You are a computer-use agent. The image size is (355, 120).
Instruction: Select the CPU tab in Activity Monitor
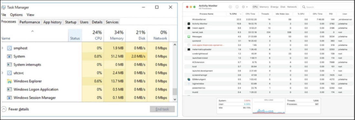click(x=255, y=7)
